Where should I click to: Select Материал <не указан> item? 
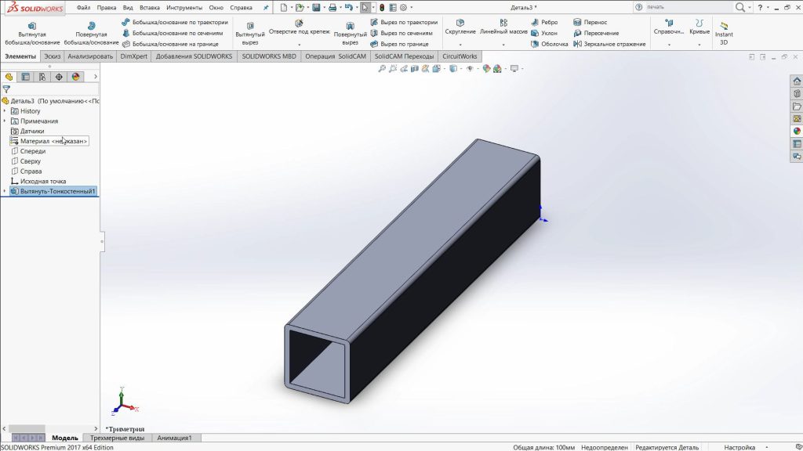pos(49,141)
